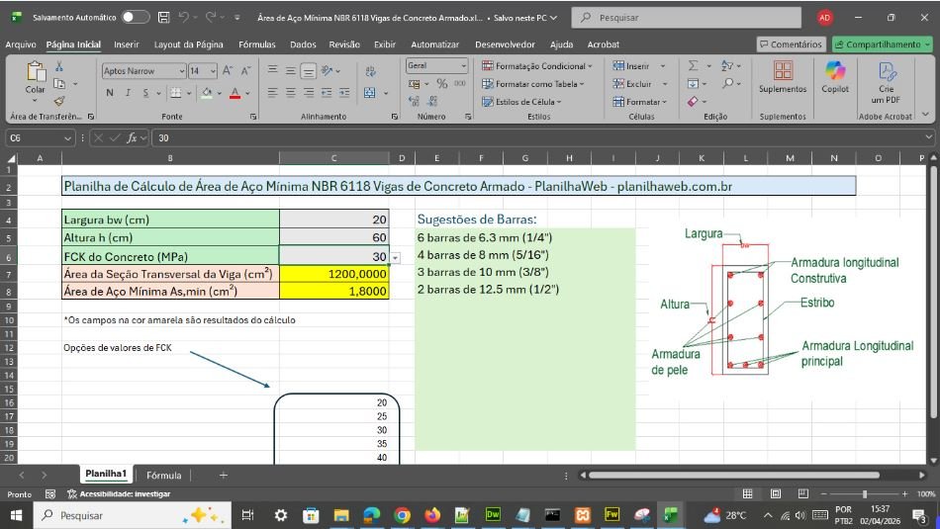Switch to the Fórmula sheet tab
Viewport: 940px width, 529px height.
click(x=164, y=476)
